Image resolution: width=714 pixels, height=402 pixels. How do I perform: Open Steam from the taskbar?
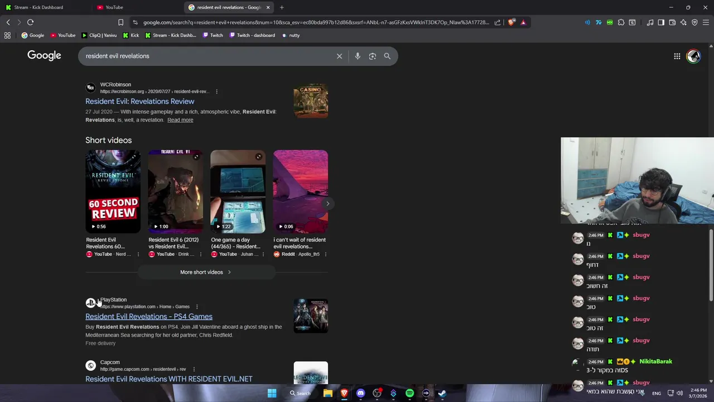[x=442, y=393]
